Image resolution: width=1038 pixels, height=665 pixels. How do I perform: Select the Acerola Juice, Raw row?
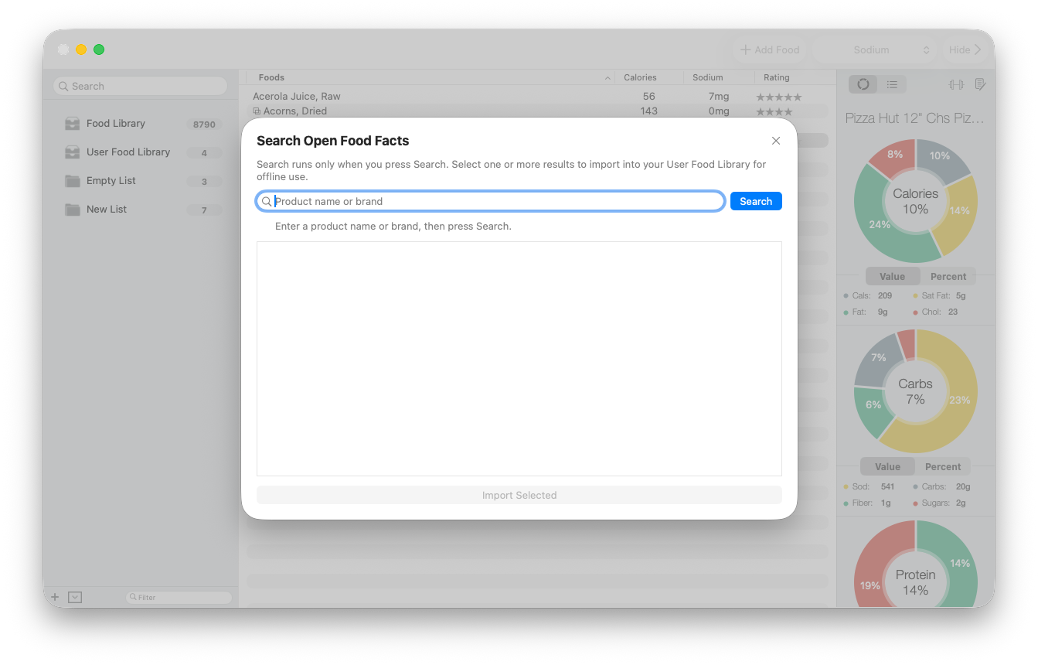[538, 97]
